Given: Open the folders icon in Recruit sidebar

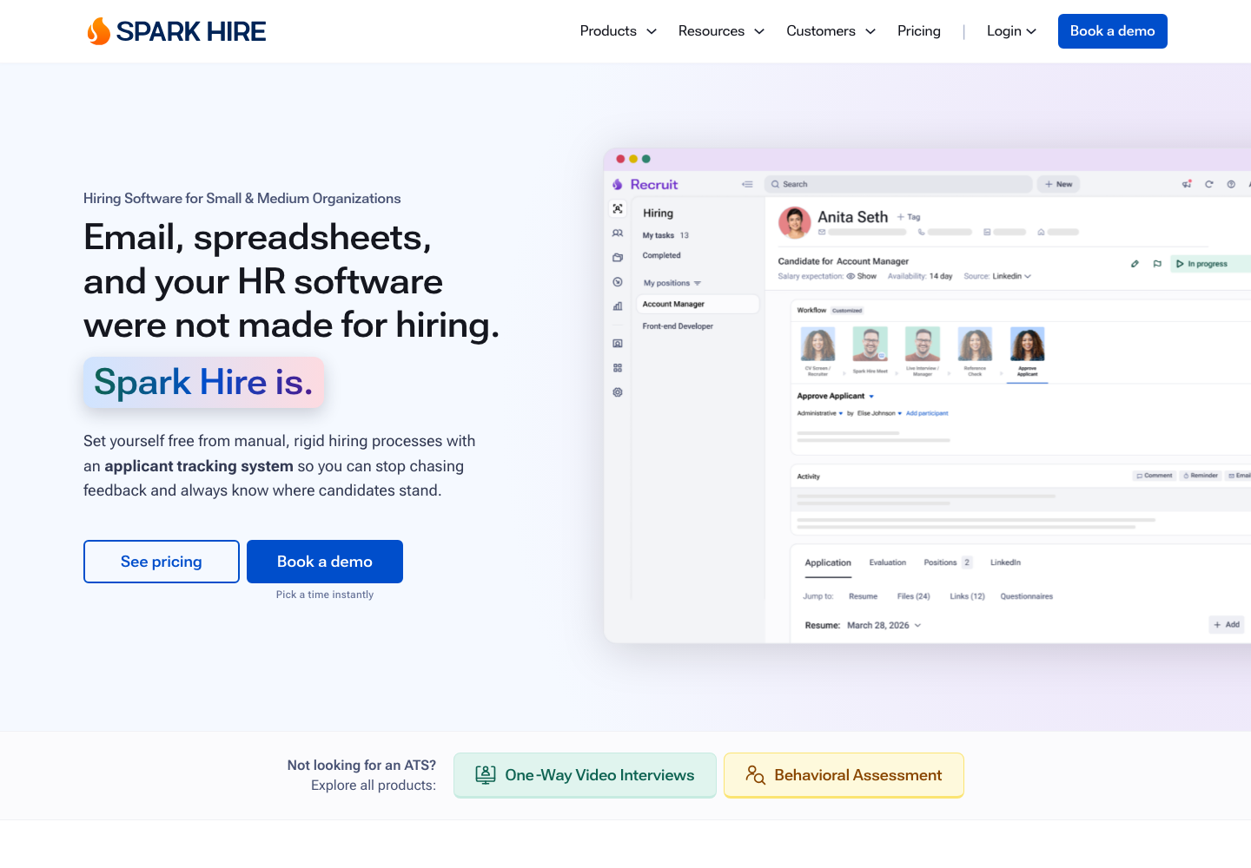Looking at the screenshot, I should pos(618,258).
